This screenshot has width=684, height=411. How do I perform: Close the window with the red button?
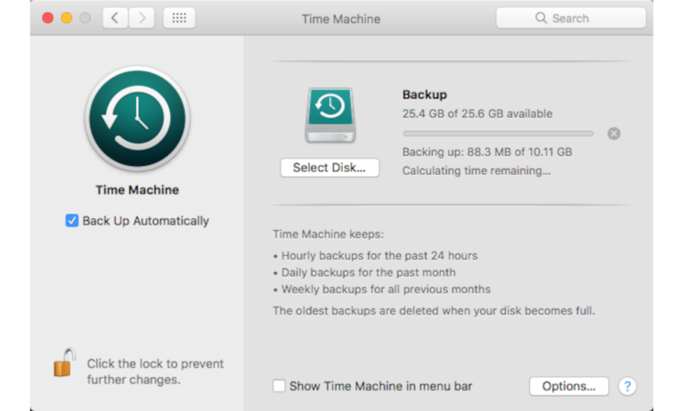point(48,18)
